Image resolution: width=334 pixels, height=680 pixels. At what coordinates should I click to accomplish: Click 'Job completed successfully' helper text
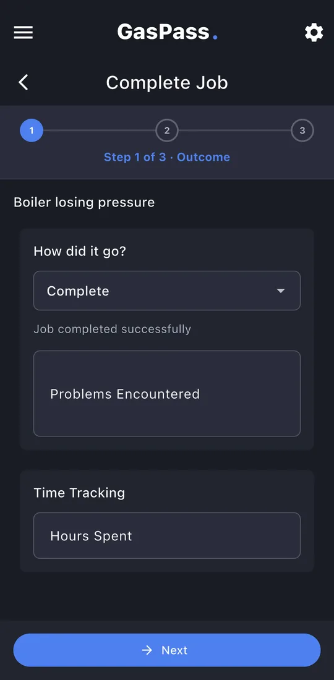pos(113,329)
